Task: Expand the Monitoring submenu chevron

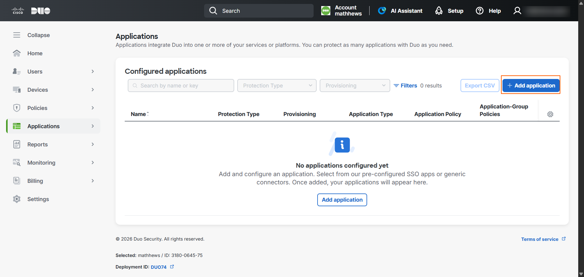Action: 93,162
